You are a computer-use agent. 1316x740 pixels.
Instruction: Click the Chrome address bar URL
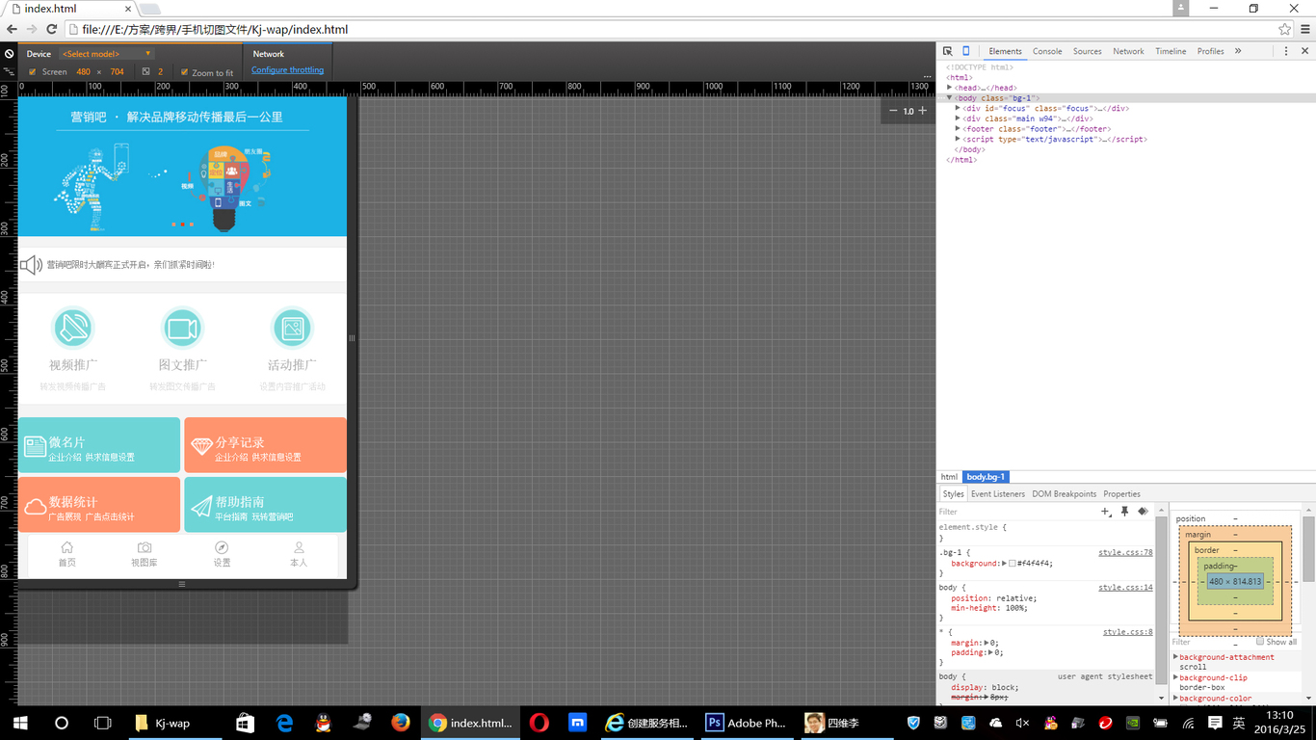[215, 30]
